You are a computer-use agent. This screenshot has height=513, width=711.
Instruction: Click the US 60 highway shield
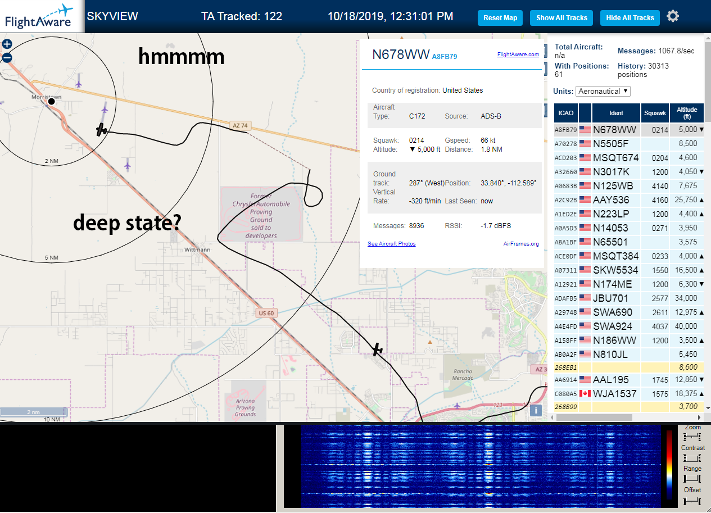click(266, 312)
